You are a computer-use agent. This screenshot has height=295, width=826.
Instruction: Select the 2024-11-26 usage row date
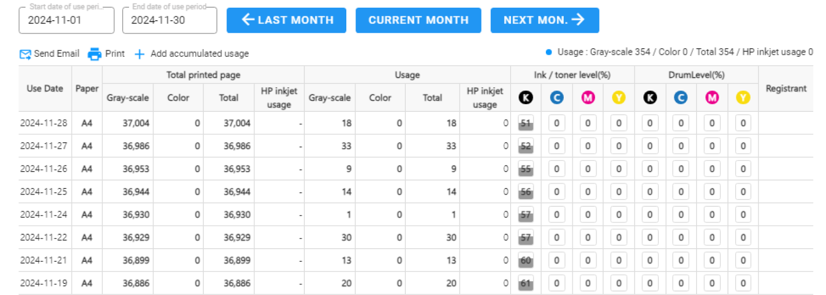[44, 169]
